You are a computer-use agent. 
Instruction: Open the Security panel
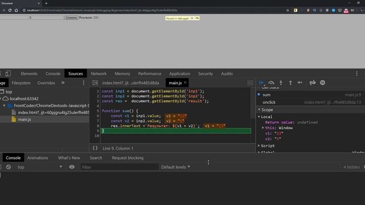tap(205, 73)
